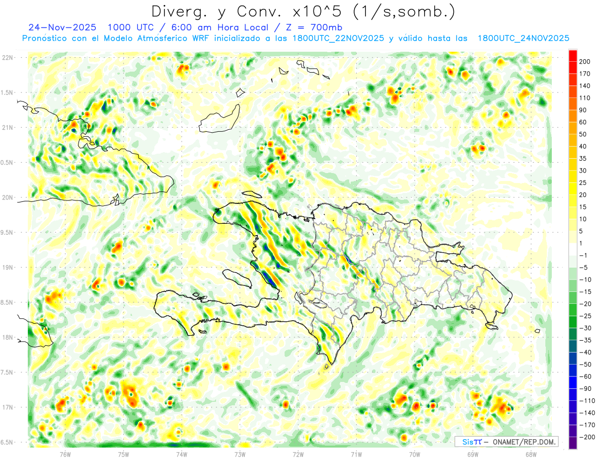Image resolution: width=596 pixels, height=461 pixels.
Task: Click the '75W' longitude label
Action: coord(124,454)
